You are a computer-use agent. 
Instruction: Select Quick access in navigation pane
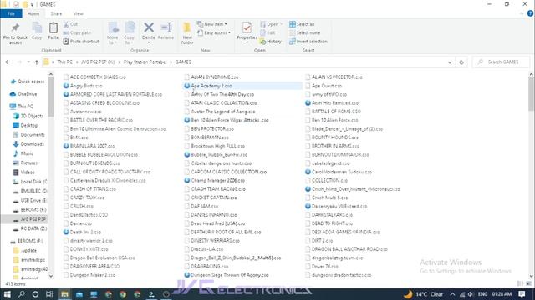click(x=28, y=82)
